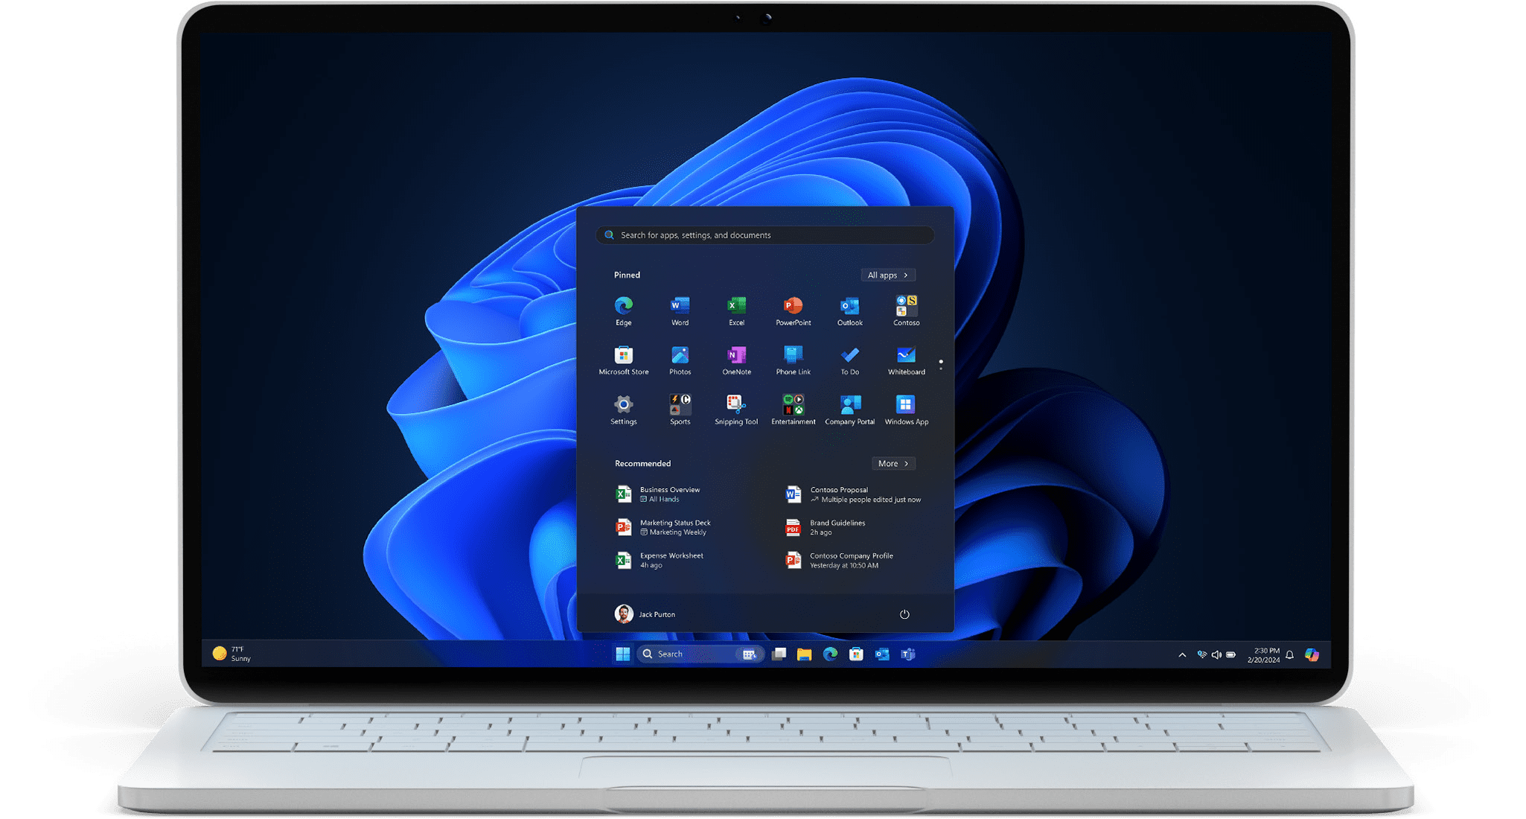Screen dimensions: 1526x819
Task: Show More recommended items
Action: pos(893,463)
